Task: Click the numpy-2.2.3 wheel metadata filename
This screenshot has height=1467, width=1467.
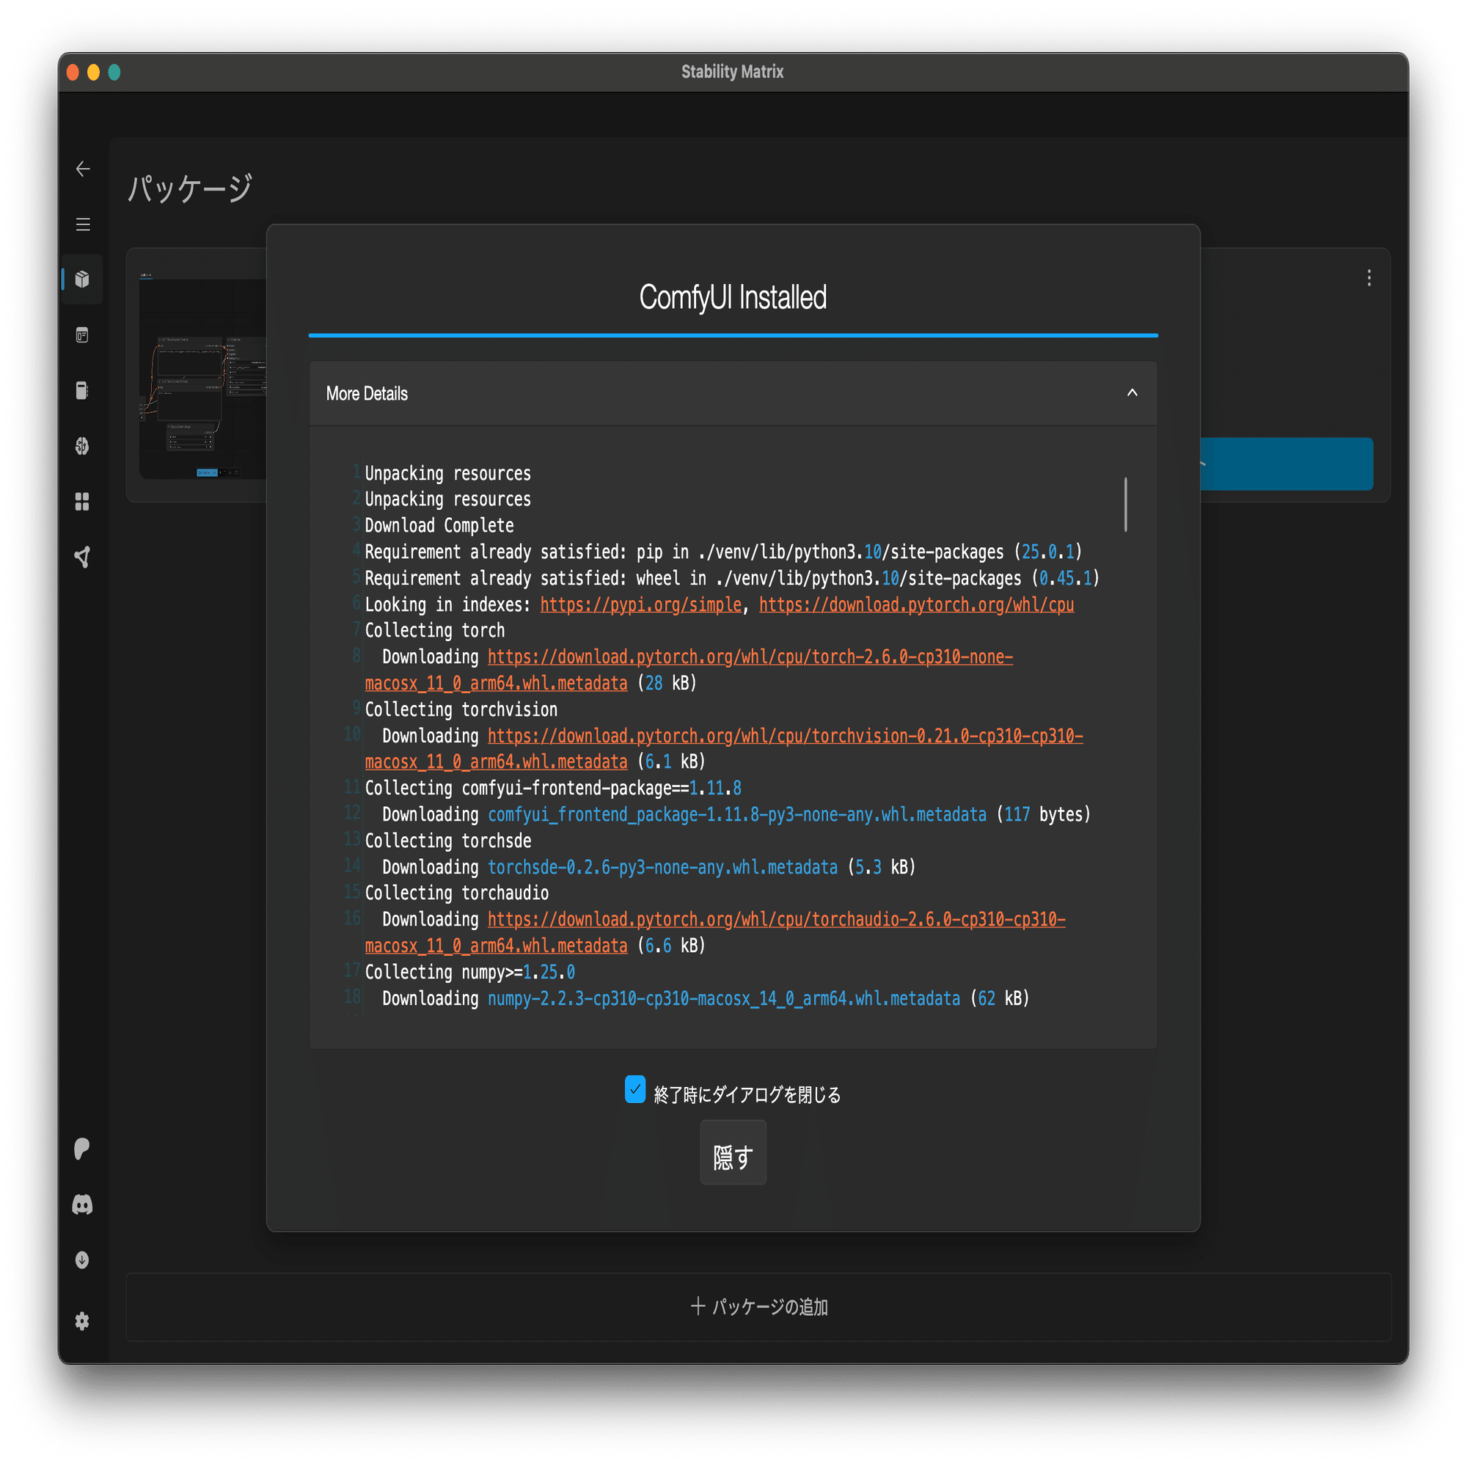Action: tap(724, 998)
